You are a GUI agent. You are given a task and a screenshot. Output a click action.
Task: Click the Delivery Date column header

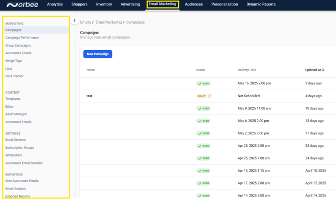point(247,70)
